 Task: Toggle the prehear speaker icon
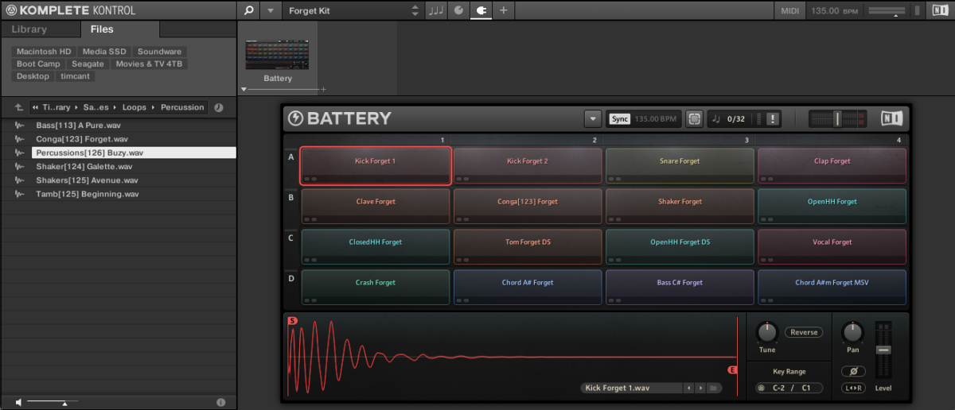(x=18, y=403)
